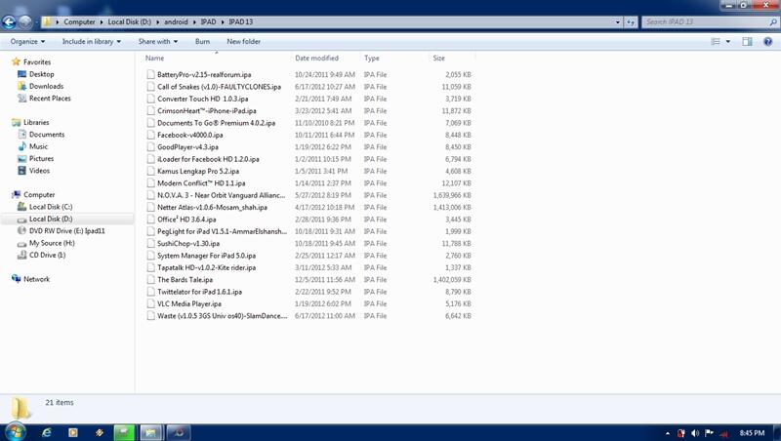
Task: Select Local Disk (D:) in sidebar
Action: pos(51,219)
